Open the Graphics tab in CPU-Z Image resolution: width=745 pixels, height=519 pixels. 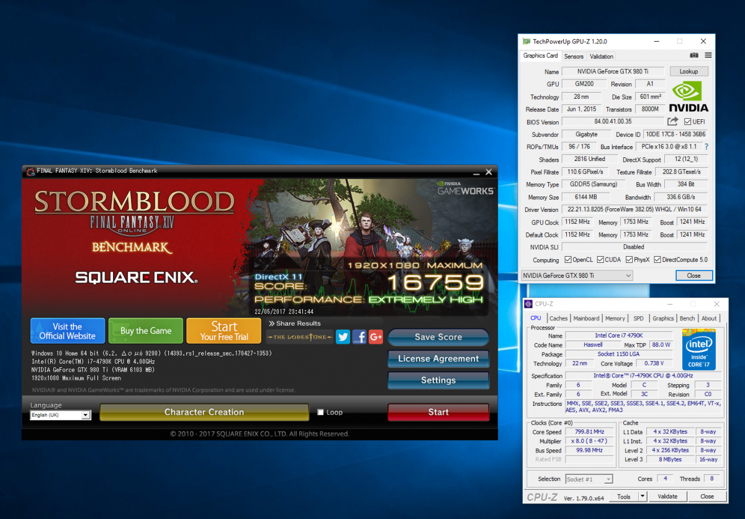click(x=663, y=318)
